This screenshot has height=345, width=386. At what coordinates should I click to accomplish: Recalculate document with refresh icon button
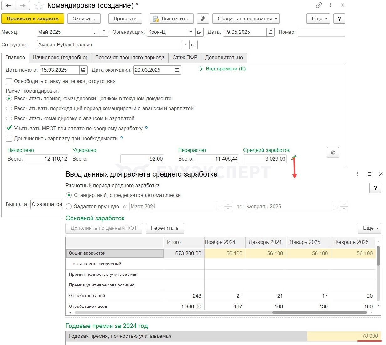pos(333,152)
